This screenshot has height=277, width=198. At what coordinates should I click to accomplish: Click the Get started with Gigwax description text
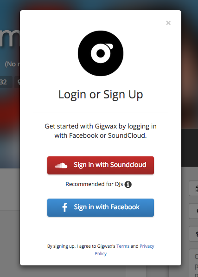(x=101, y=131)
